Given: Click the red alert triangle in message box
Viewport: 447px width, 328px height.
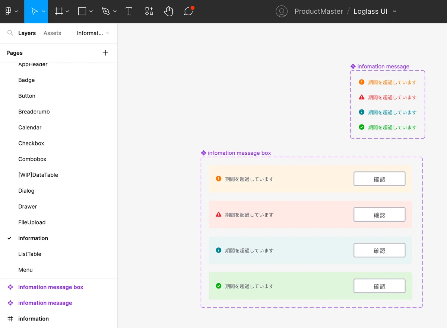Looking at the screenshot, I should tap(219, 214).
